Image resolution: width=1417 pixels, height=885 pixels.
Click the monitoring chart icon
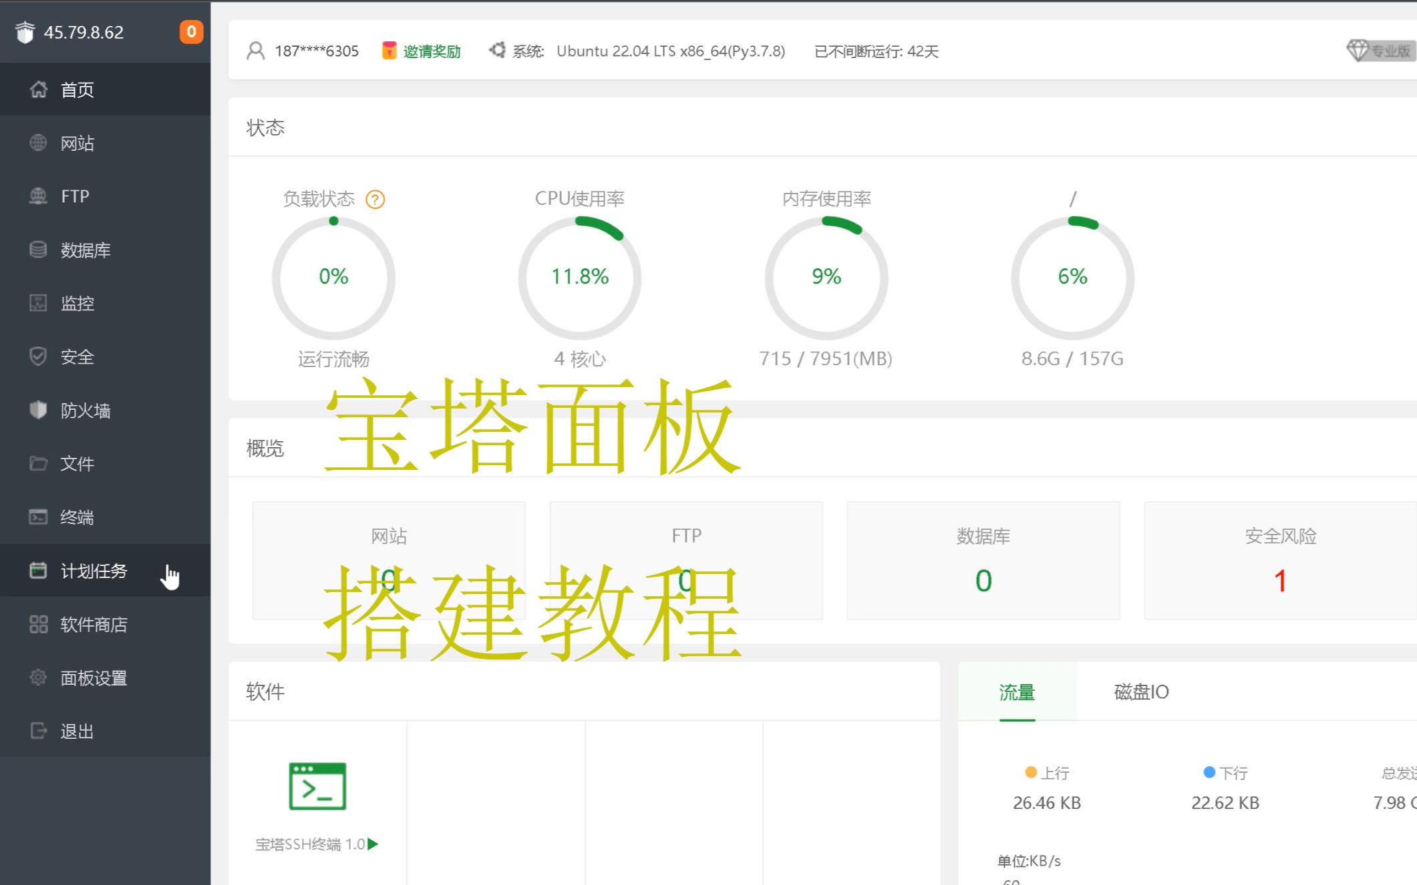pyautogui.click(x=38, y=303)
